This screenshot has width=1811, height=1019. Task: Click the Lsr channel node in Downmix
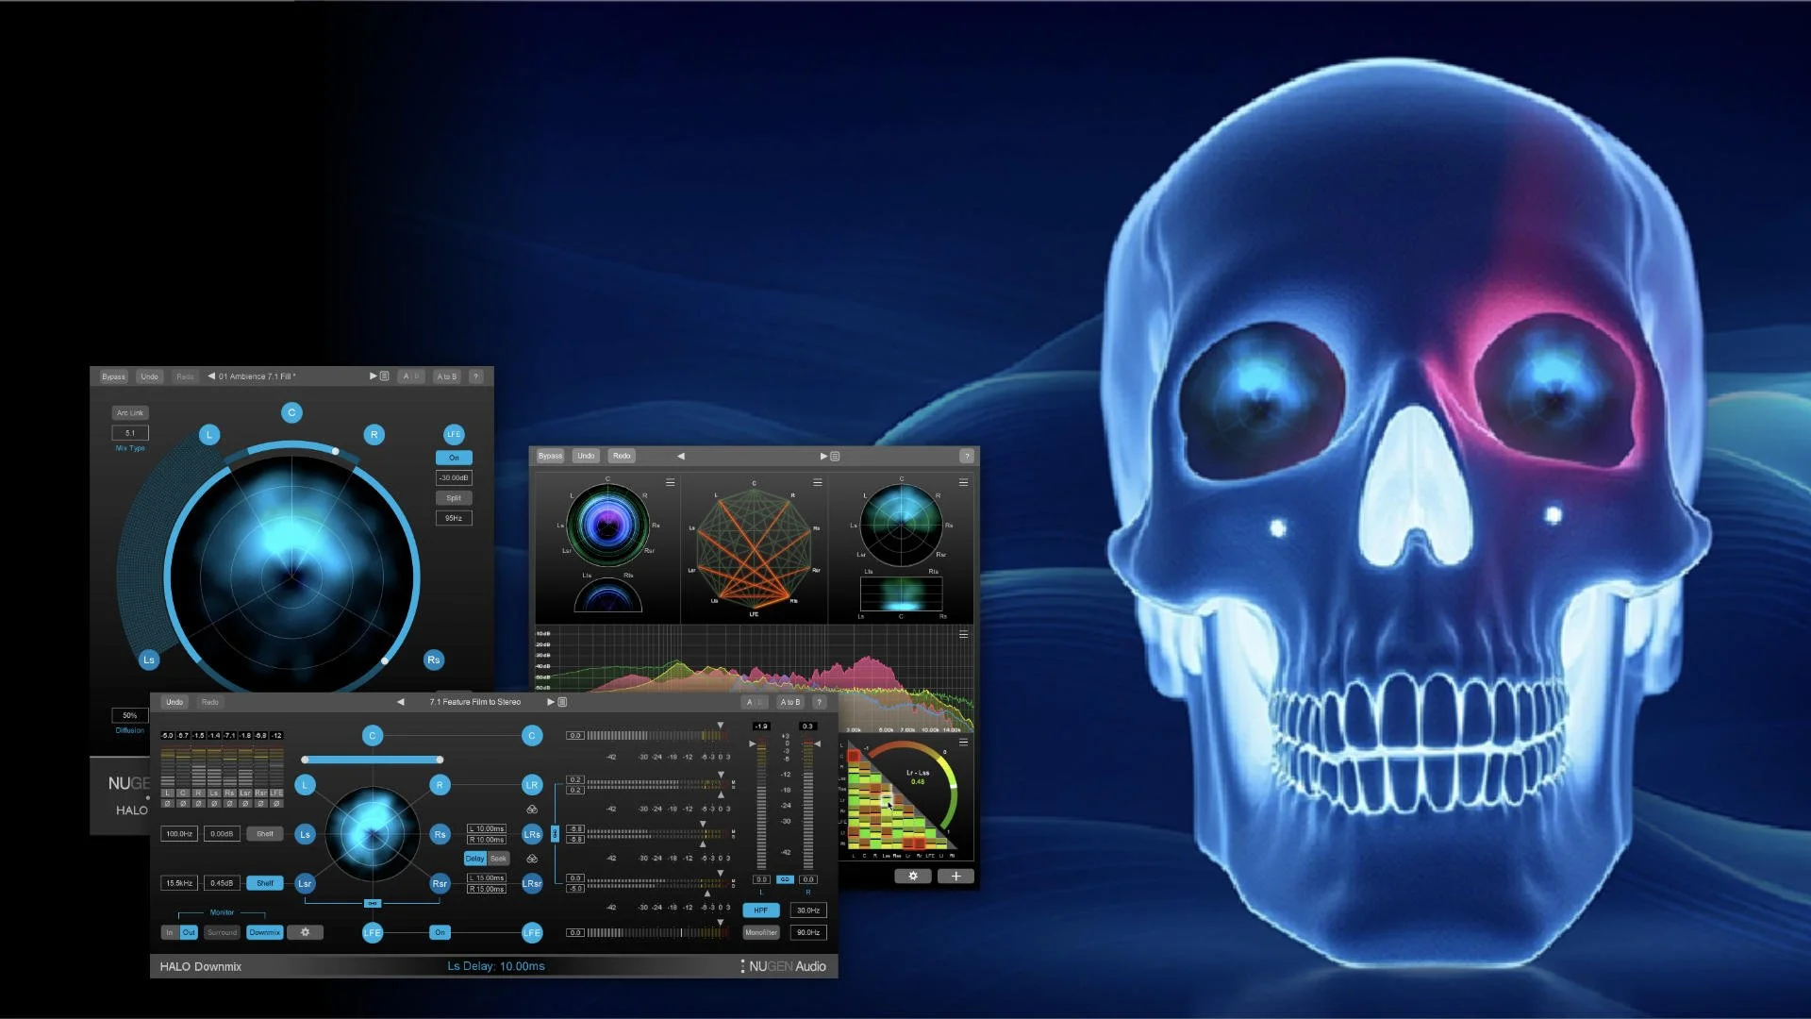coord(305,884)
